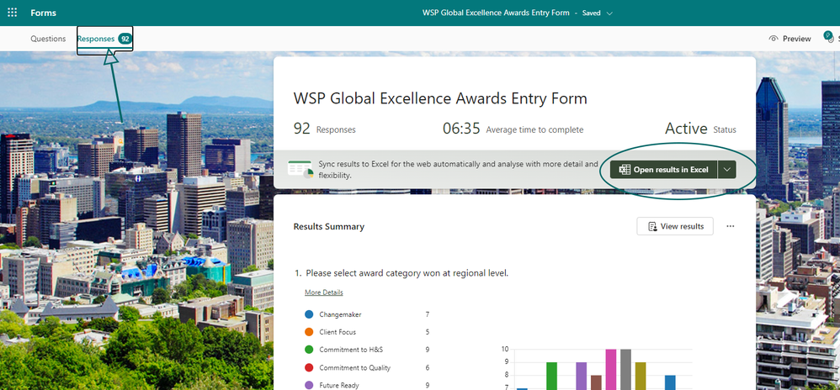Click the Commitment to Quality red dot

[309, 367]
